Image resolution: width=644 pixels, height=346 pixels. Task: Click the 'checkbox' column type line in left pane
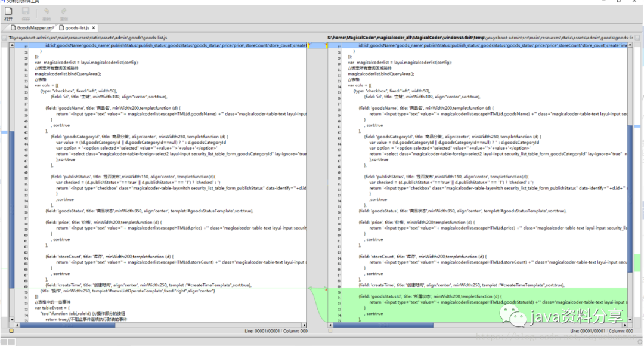click(79, 91)
